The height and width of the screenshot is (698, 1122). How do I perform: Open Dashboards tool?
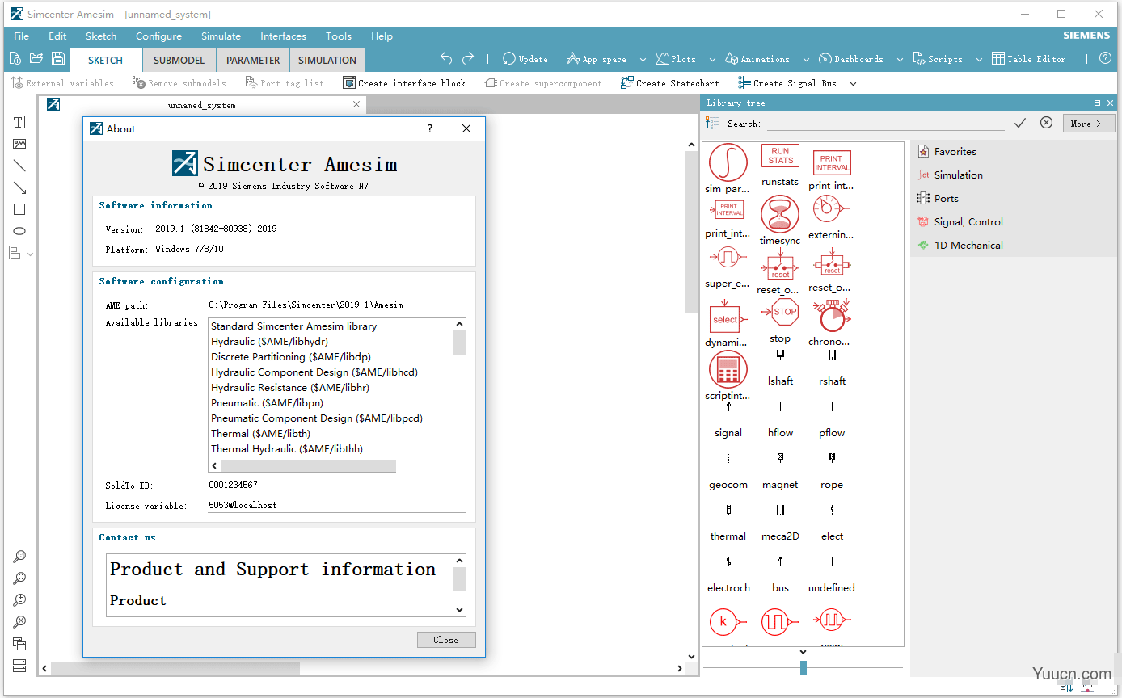[851, 59]
